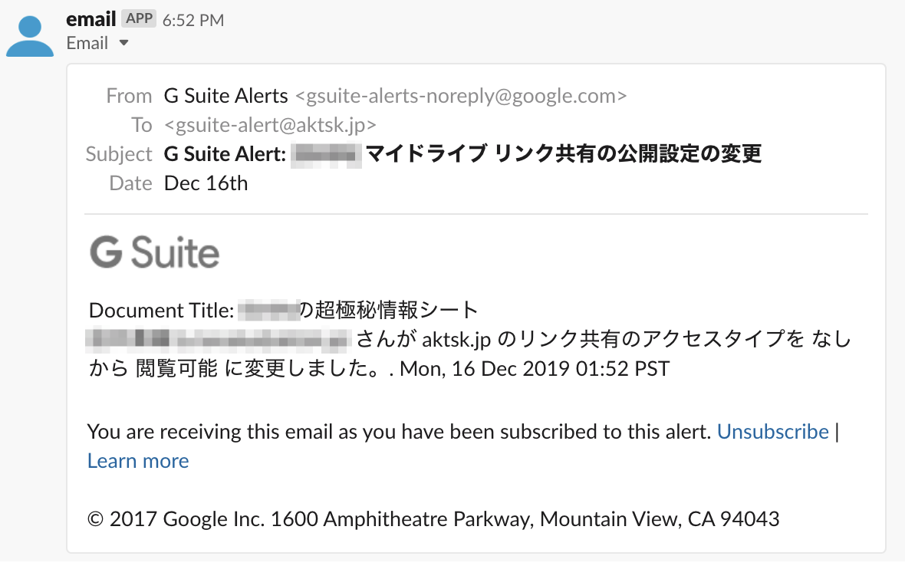
Task: Click the blue email app avatar icon
Action: (30, 36)
